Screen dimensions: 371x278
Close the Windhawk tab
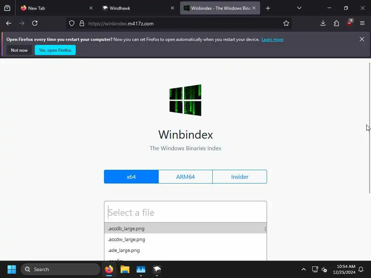click(172, 8)
